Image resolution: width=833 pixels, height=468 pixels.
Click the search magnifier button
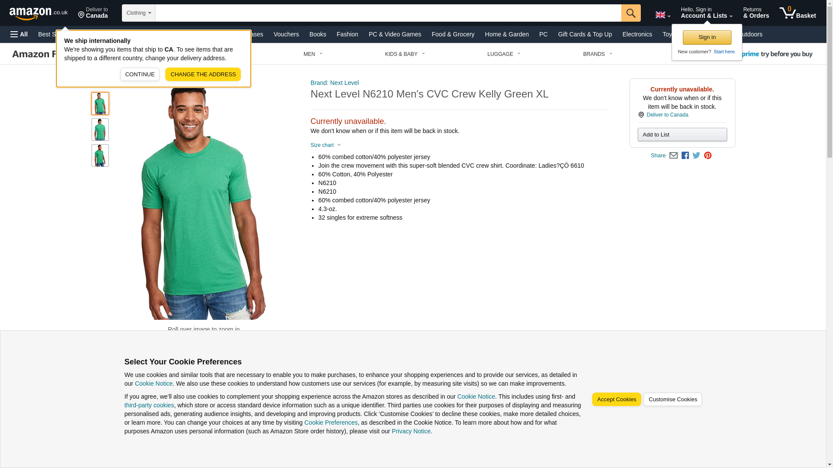pyautogui.click(x=630, y=13)
